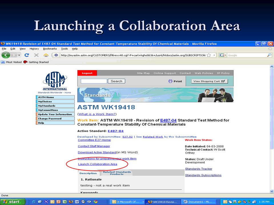This screenshot has height=205, width=274.
Task: Open the address bar history dropdown
Action: click(214, 55)
